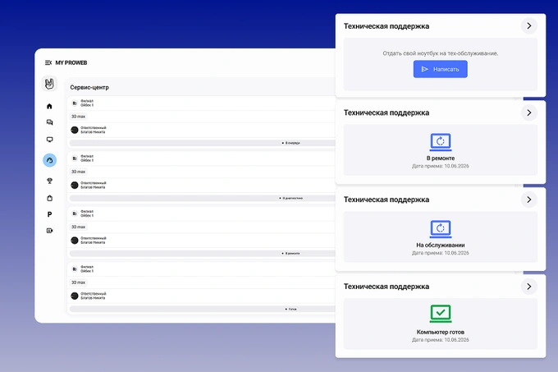Click the blue laptop icon above В ремонте
This screenshot has width=558, height=372.
[x=441, y=142]
